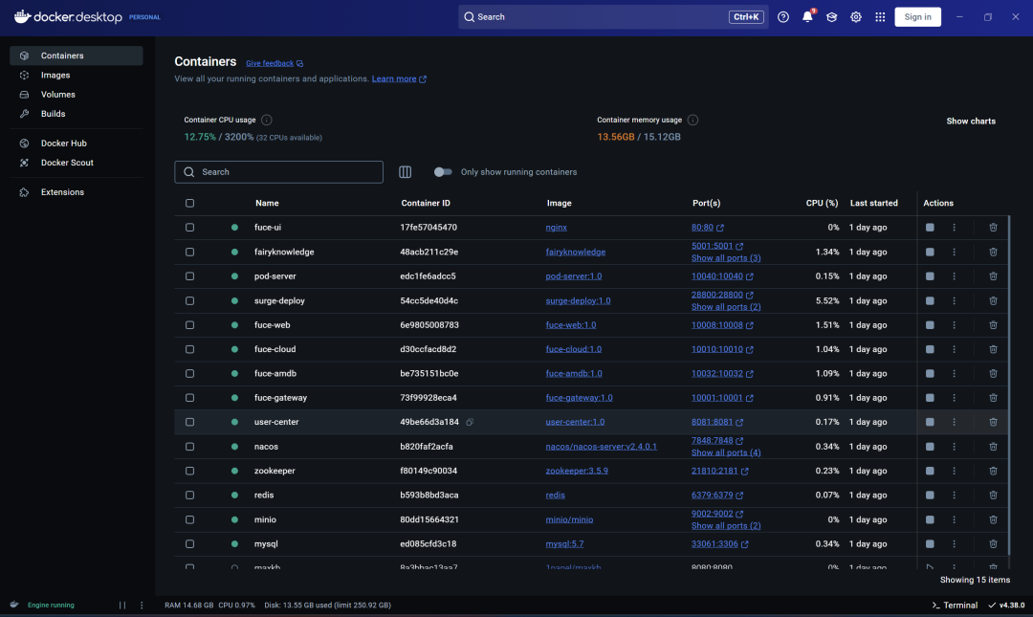Delete the minio container
The image size is (1033, 617).
click(993, 519)
